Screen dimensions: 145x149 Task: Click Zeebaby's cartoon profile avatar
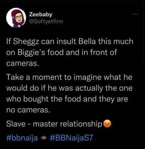16,18
